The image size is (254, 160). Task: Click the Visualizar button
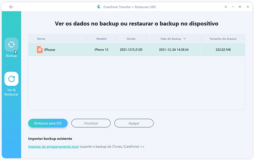point(91,123)
